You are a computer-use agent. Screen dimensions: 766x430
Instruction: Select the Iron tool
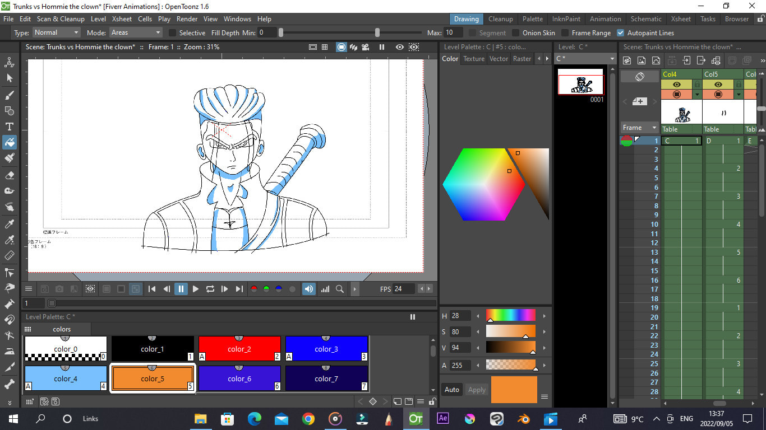coord(10,352)
